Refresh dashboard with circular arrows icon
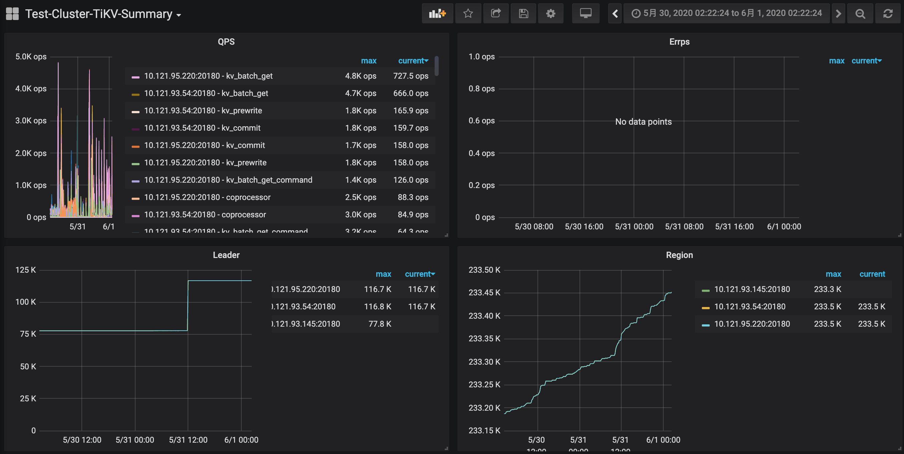 (888, 14)
